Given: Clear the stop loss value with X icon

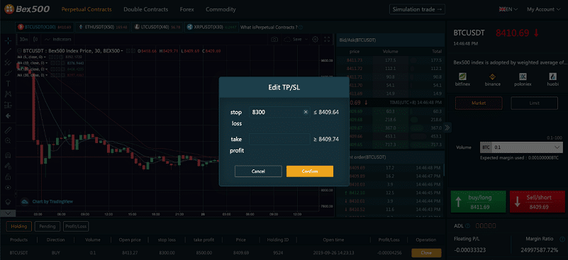Looking at the screenshot, I should [x=306, y=112].
